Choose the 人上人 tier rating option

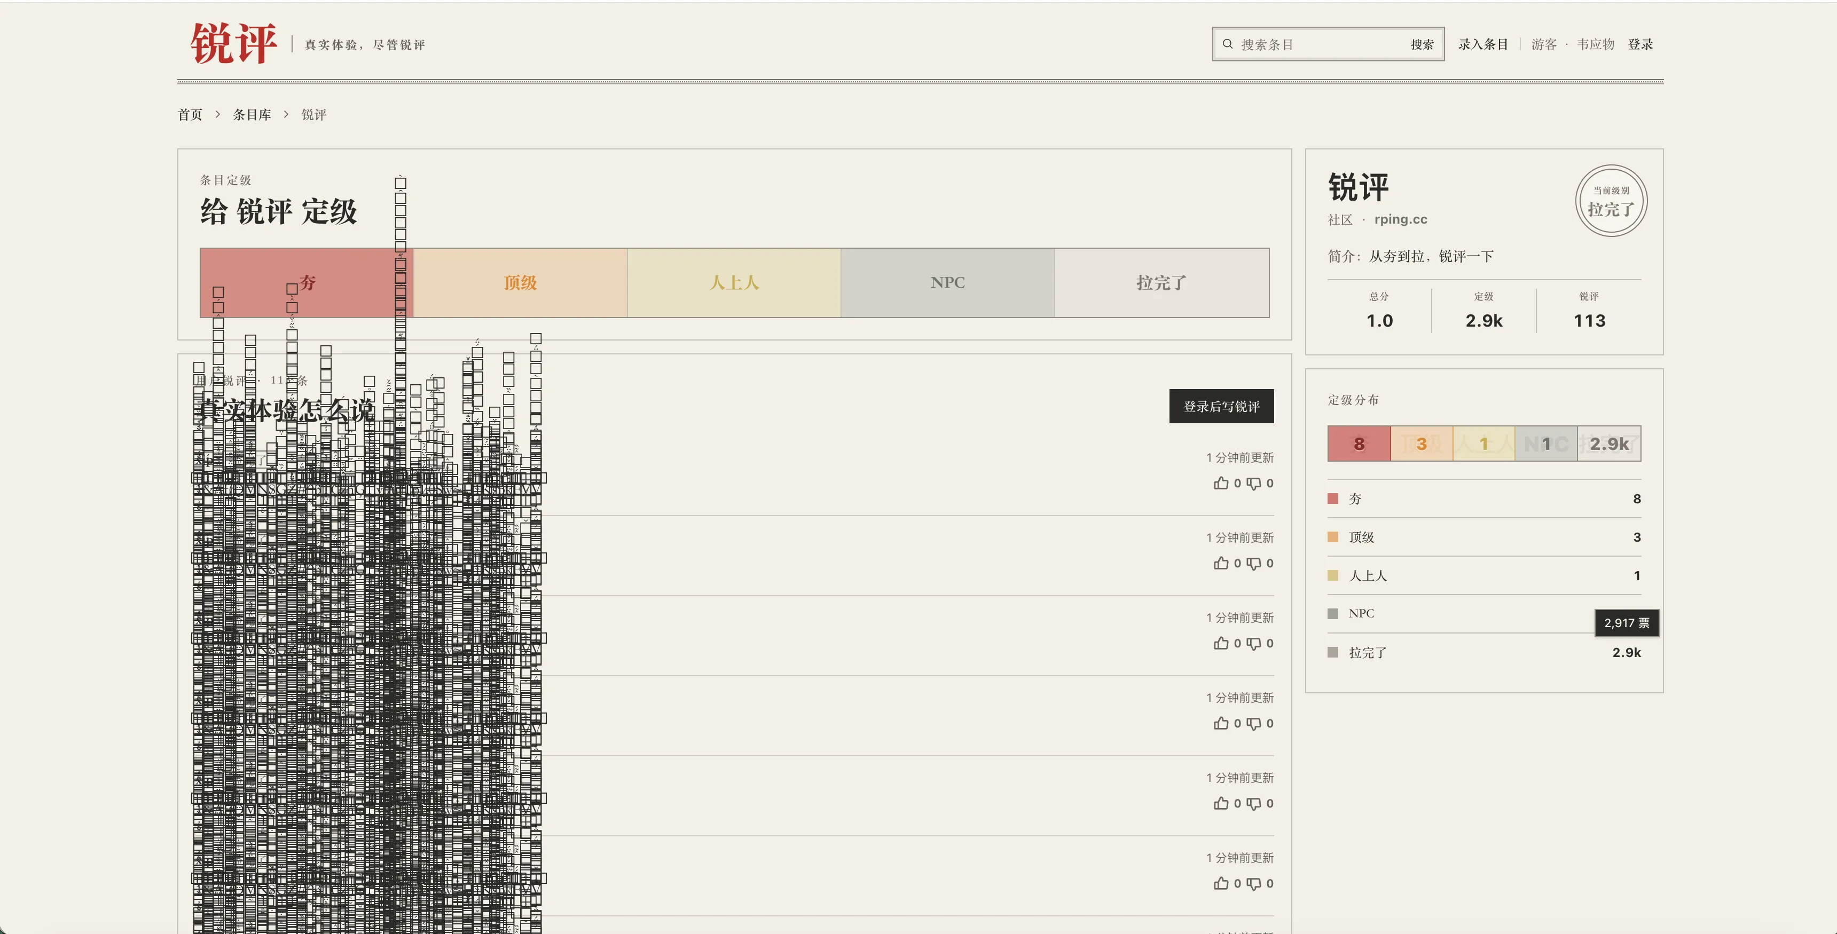pyautogui.click(x=734, y=282)
